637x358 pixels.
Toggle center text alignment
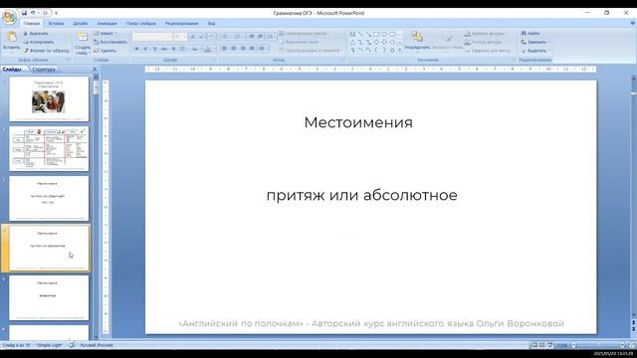[x=234, y=49]
